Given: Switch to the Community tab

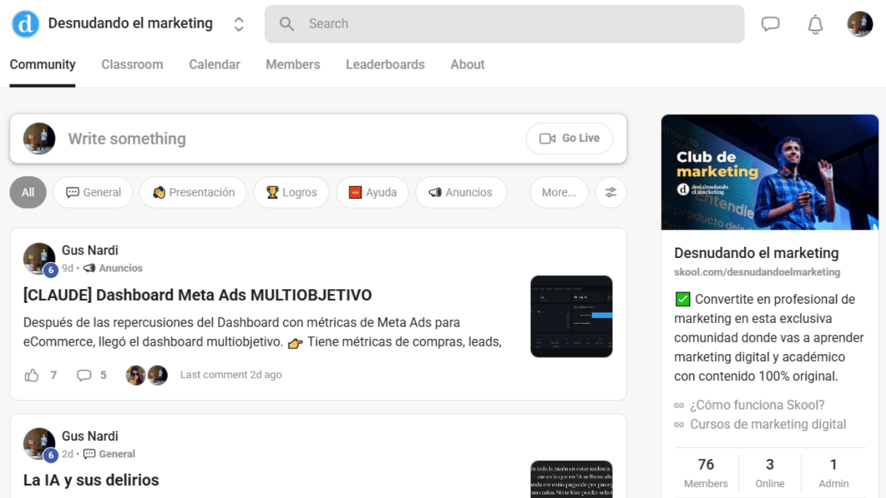Looking at the screenshot, I should click(x=42, y=64).
